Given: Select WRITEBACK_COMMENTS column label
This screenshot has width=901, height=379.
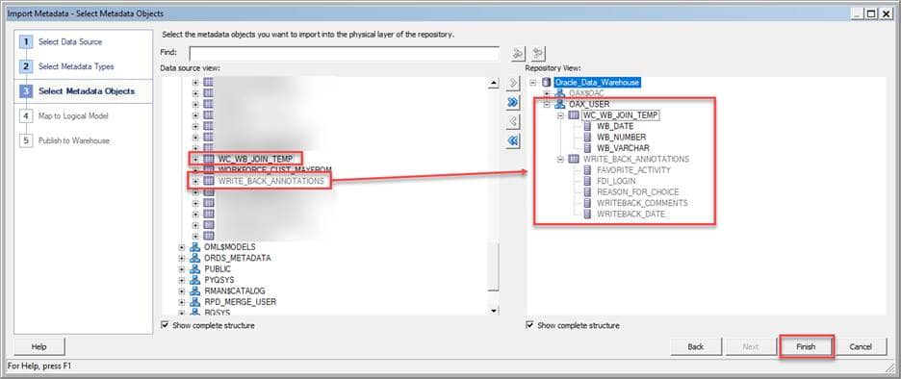Looking at the screenshot, I should pyautogui.click(x=642, y=203).
